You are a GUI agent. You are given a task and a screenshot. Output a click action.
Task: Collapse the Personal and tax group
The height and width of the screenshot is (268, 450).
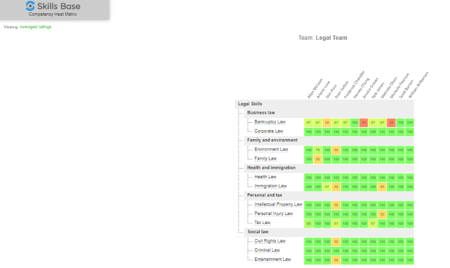coord(263,195)
